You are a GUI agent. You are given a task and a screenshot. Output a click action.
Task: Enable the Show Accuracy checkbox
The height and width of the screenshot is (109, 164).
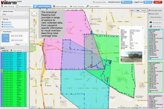point(149,17)
